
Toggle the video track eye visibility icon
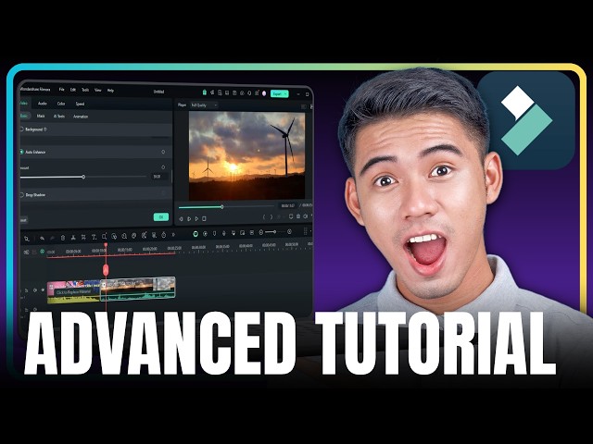[x=43, y=290]
